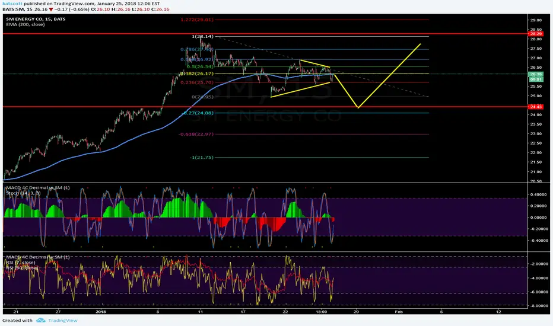
Task: Click the 21.00 value on price axis
Action: tap(536, 172)
